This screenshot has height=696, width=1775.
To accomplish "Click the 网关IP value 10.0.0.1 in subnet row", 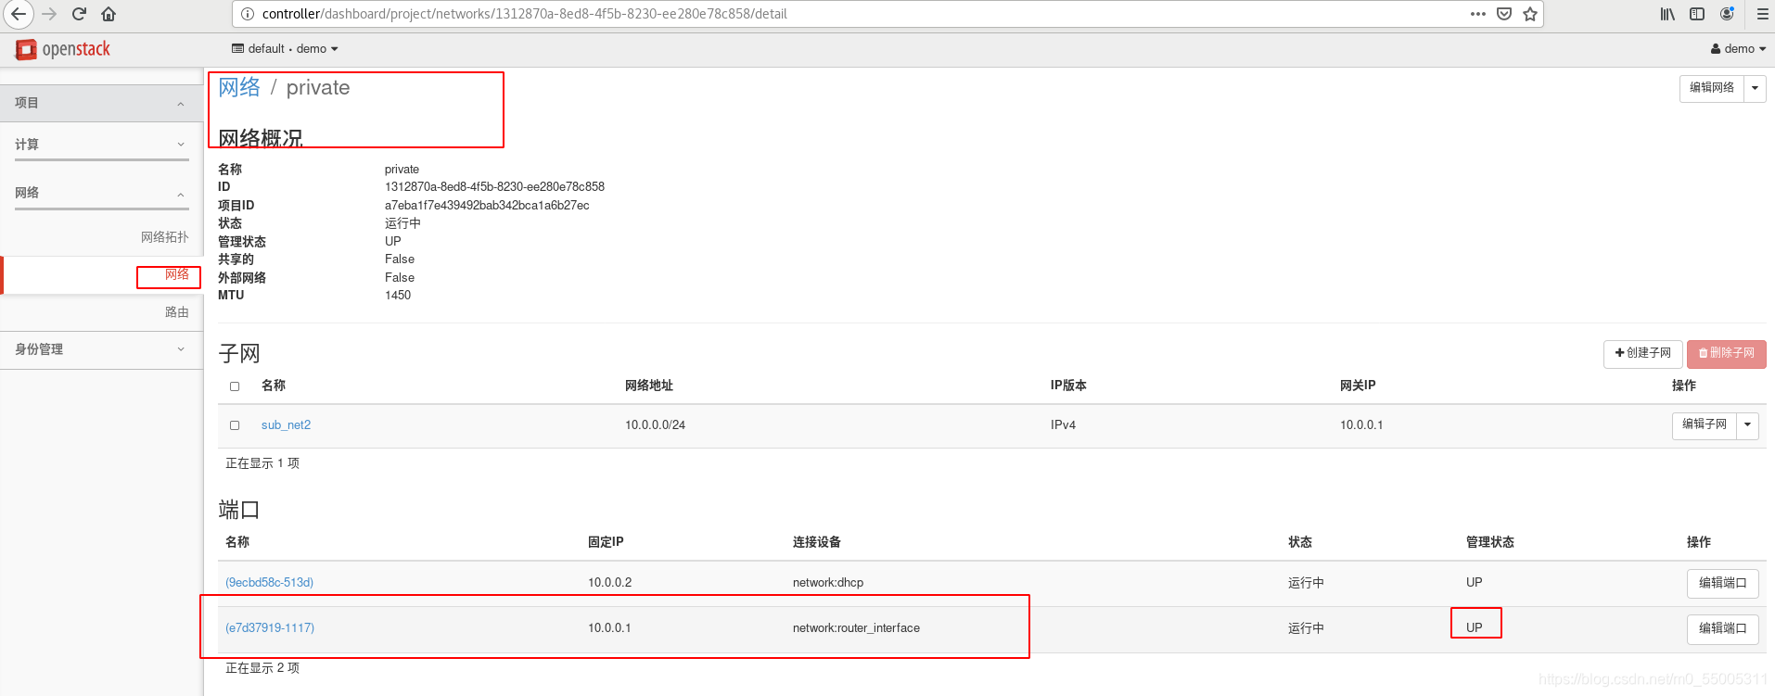I will pos(1361,425).
